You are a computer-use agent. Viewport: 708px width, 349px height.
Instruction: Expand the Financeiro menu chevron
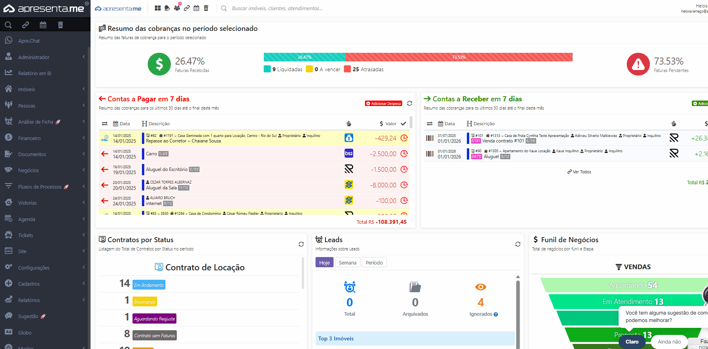(84, 138)
